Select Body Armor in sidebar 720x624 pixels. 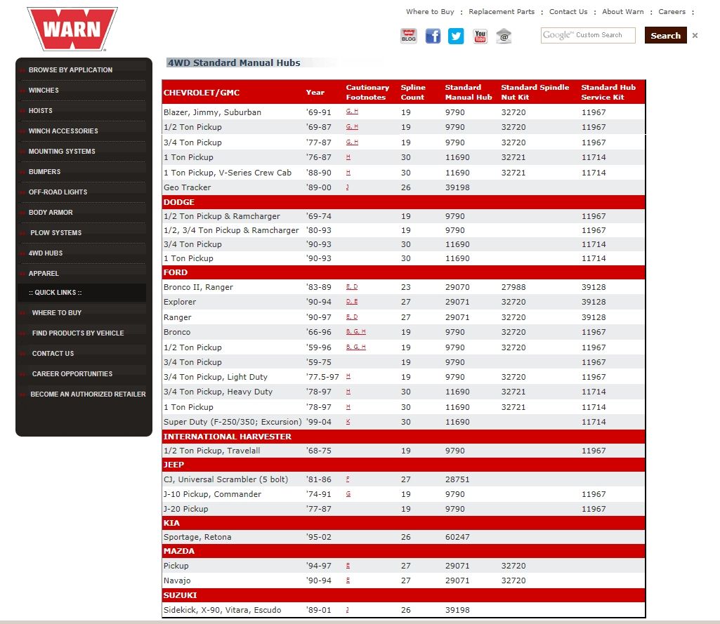pyautogui.click(x=51, y=213)
